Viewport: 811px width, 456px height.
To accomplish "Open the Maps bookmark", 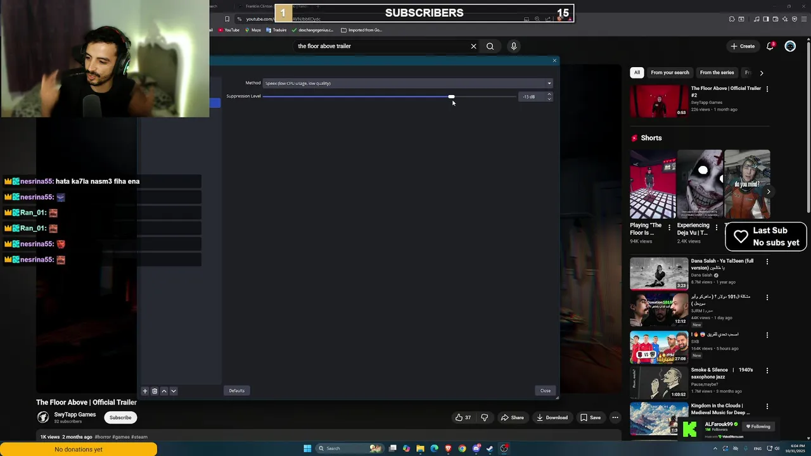I will (x=252, y=30).
